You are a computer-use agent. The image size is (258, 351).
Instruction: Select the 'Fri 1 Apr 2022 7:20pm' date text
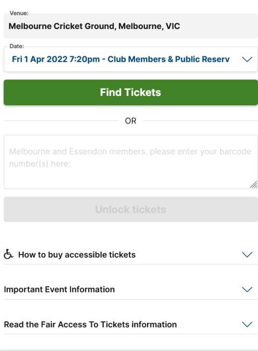point(56,59)
